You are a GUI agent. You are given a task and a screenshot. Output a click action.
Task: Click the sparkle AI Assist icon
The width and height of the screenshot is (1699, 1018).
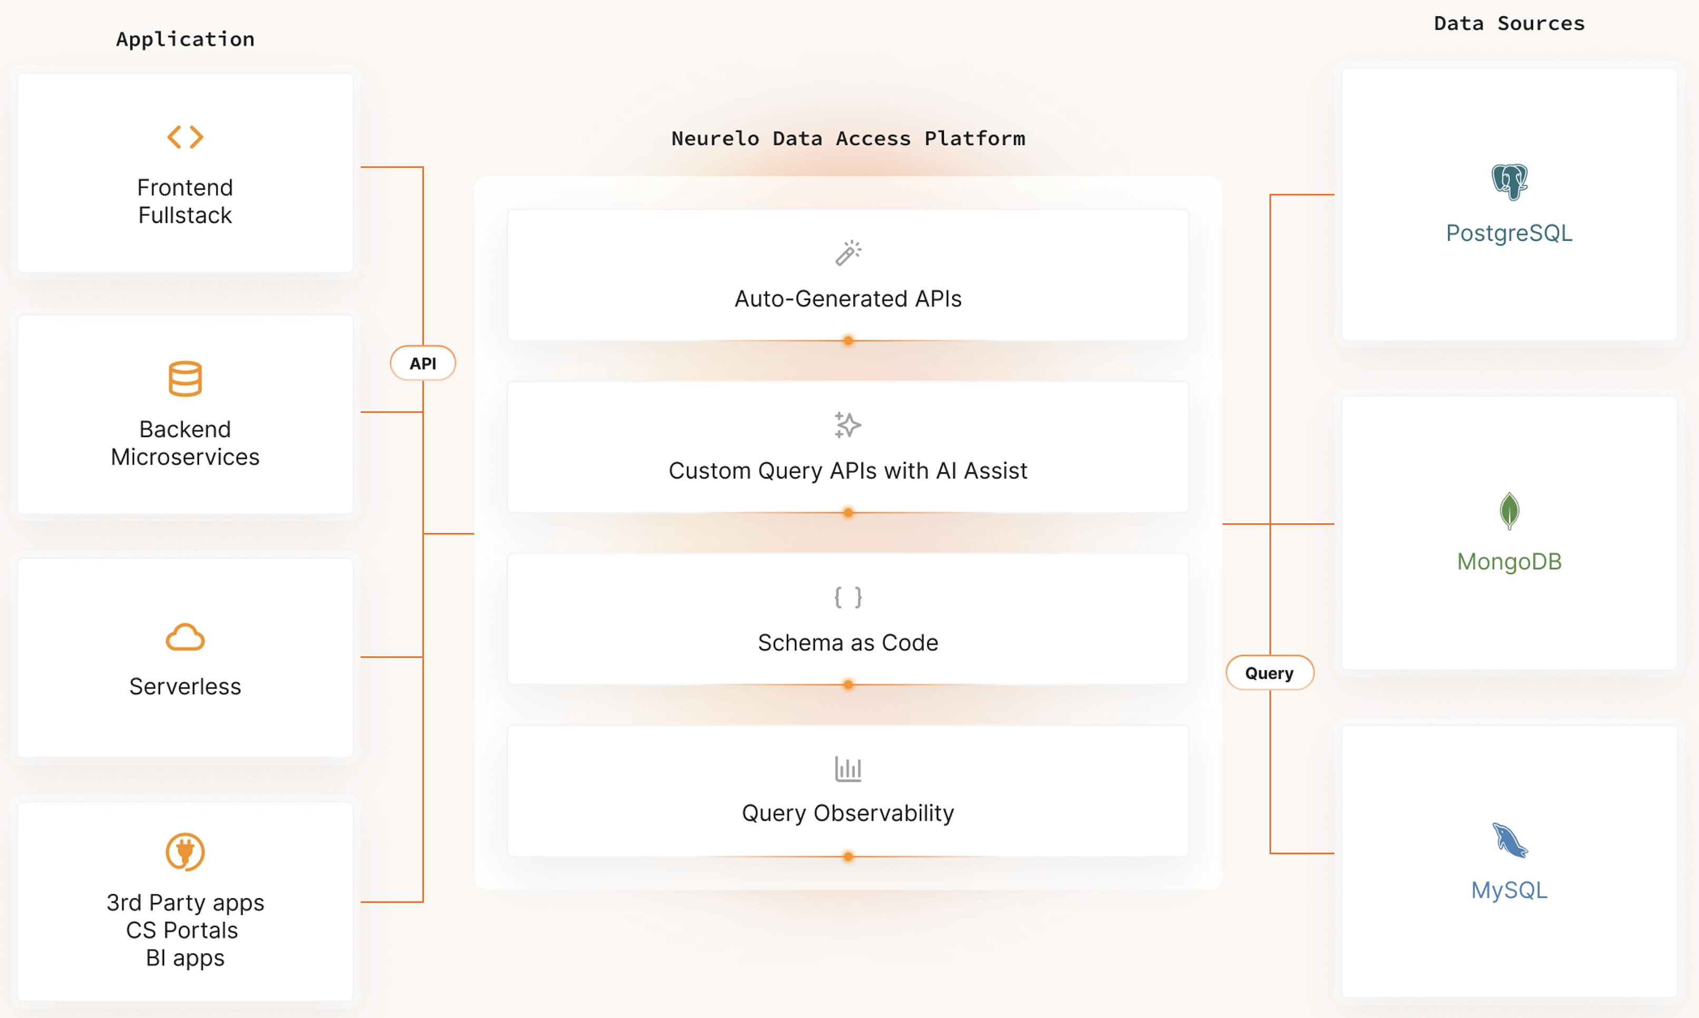pyautogui.click(x=848, y=425)
